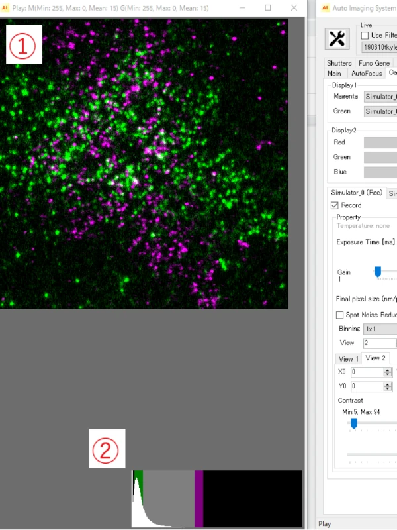Switch to the View 1 tab
Viewport: 397px width, 530px height.
point(349,359)
